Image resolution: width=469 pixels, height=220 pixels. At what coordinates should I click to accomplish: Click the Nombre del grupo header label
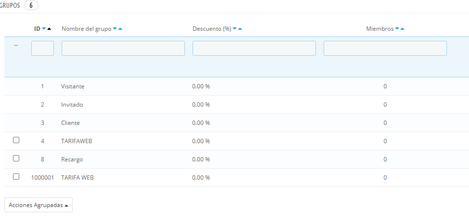pyautogui.click(x=87, y=29)
